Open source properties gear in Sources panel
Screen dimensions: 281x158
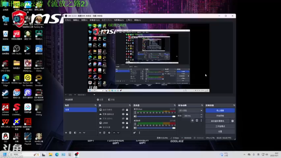coord(109,133)
